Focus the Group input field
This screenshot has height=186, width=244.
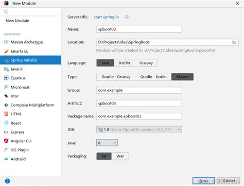pyautogui.click(x=139, y=90)
